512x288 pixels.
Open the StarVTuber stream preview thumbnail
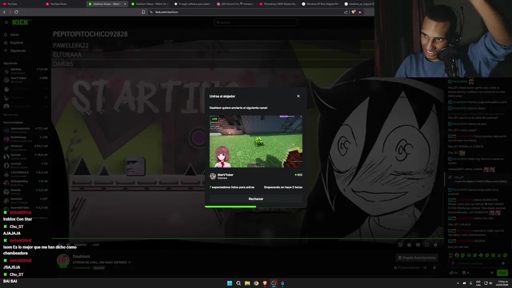[256, 142]
